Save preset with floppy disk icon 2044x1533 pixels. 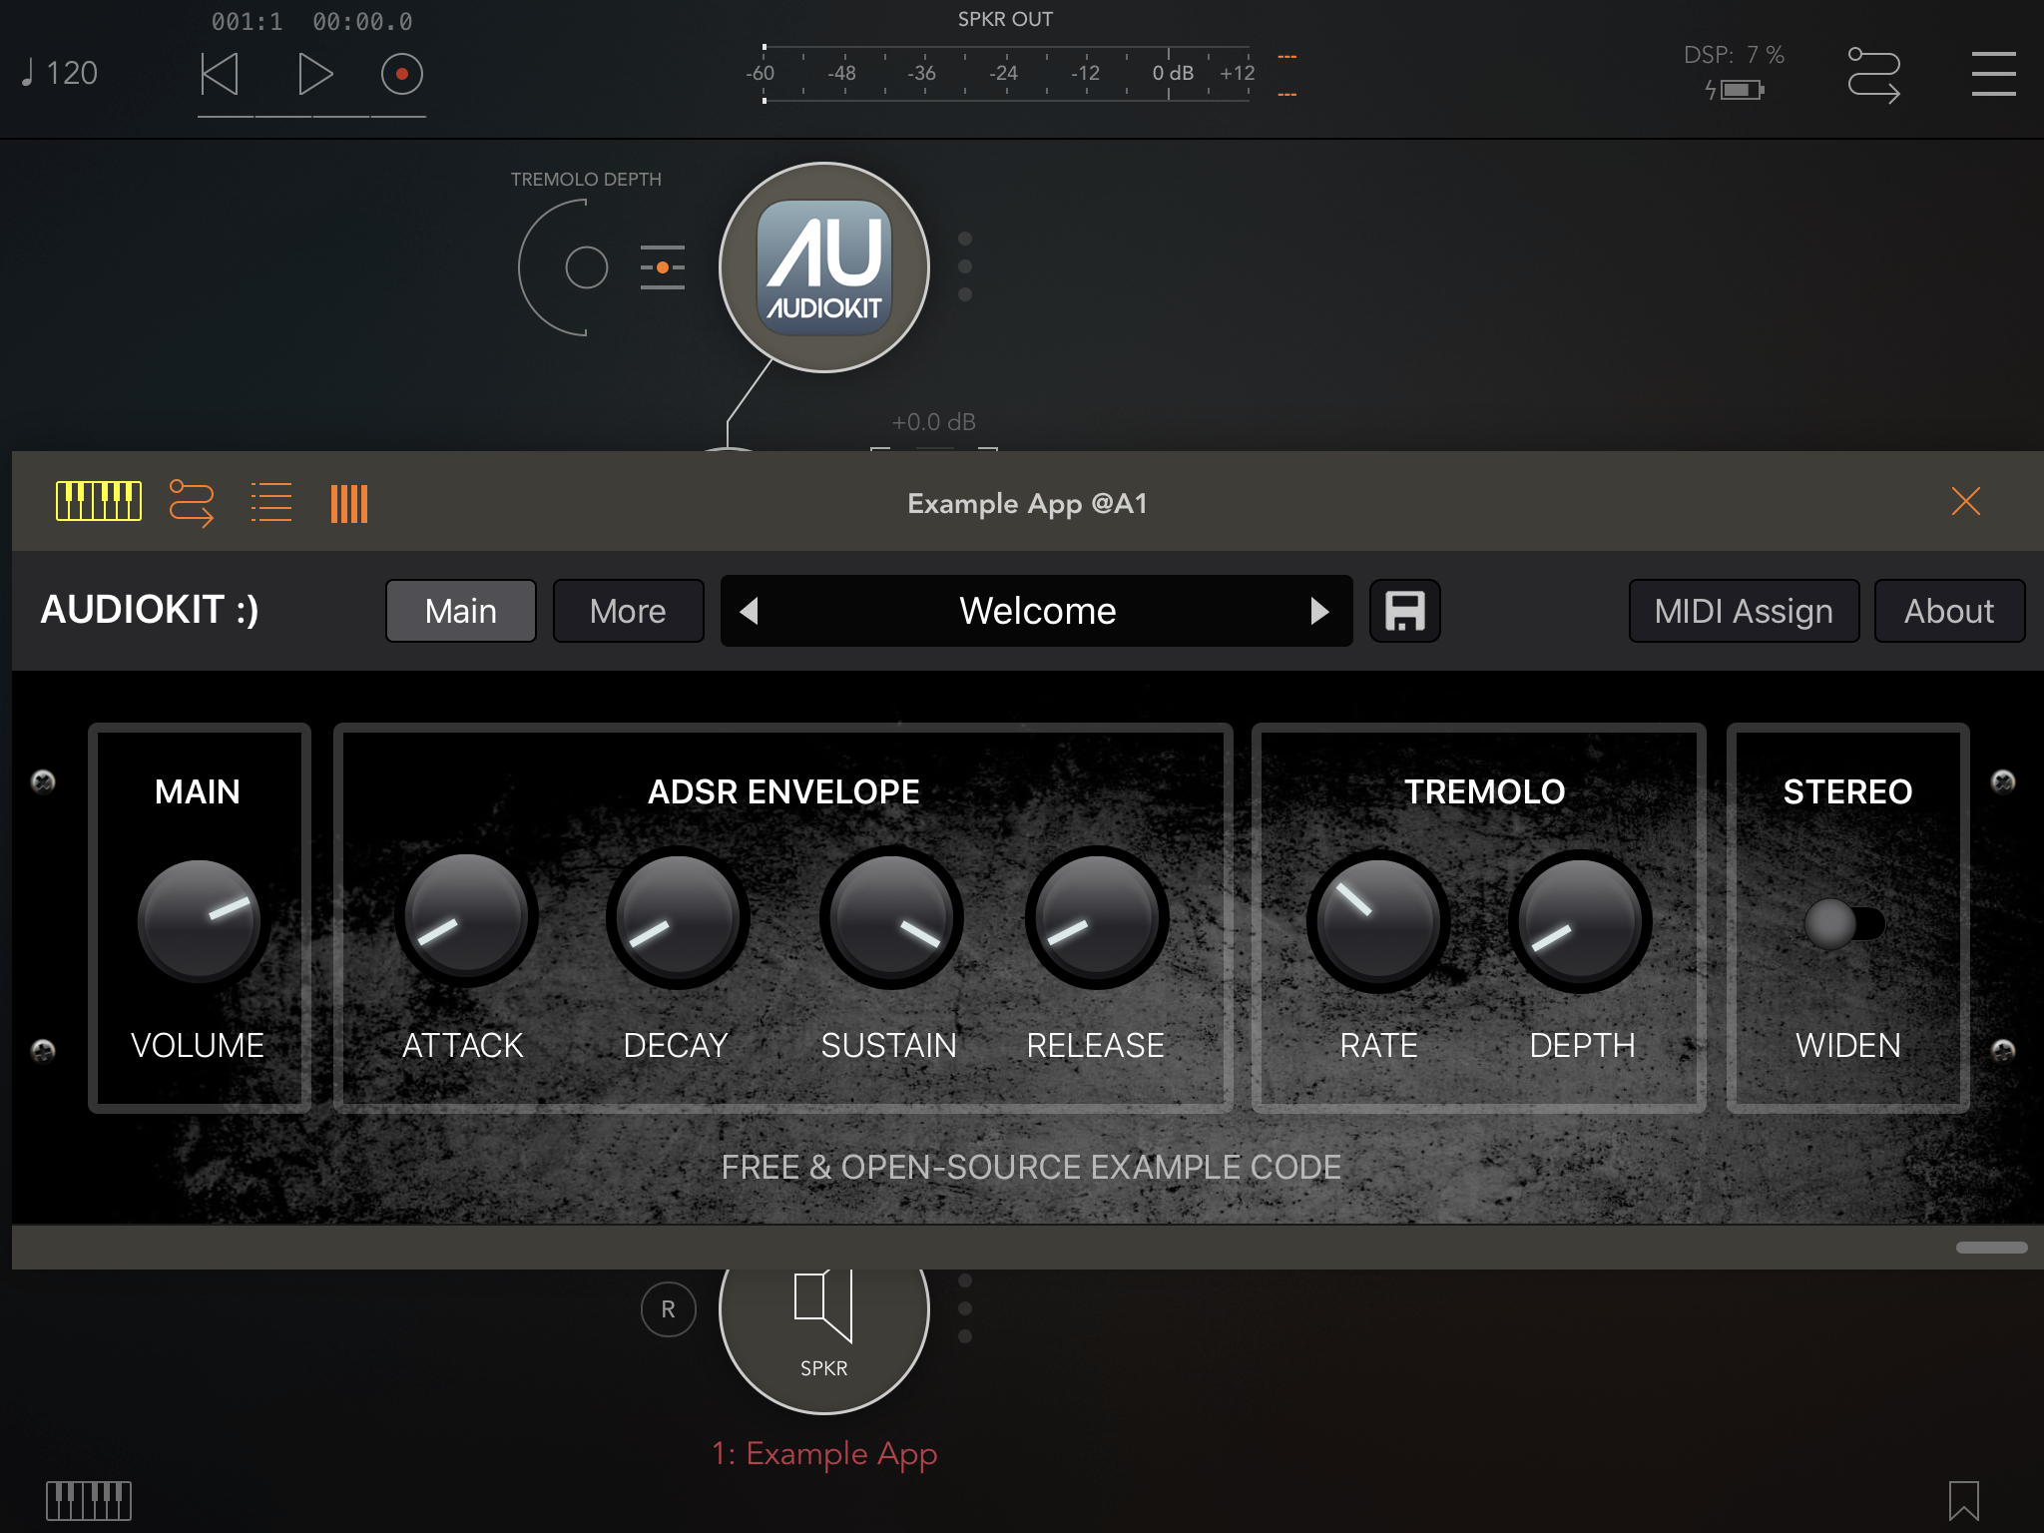1404,611
